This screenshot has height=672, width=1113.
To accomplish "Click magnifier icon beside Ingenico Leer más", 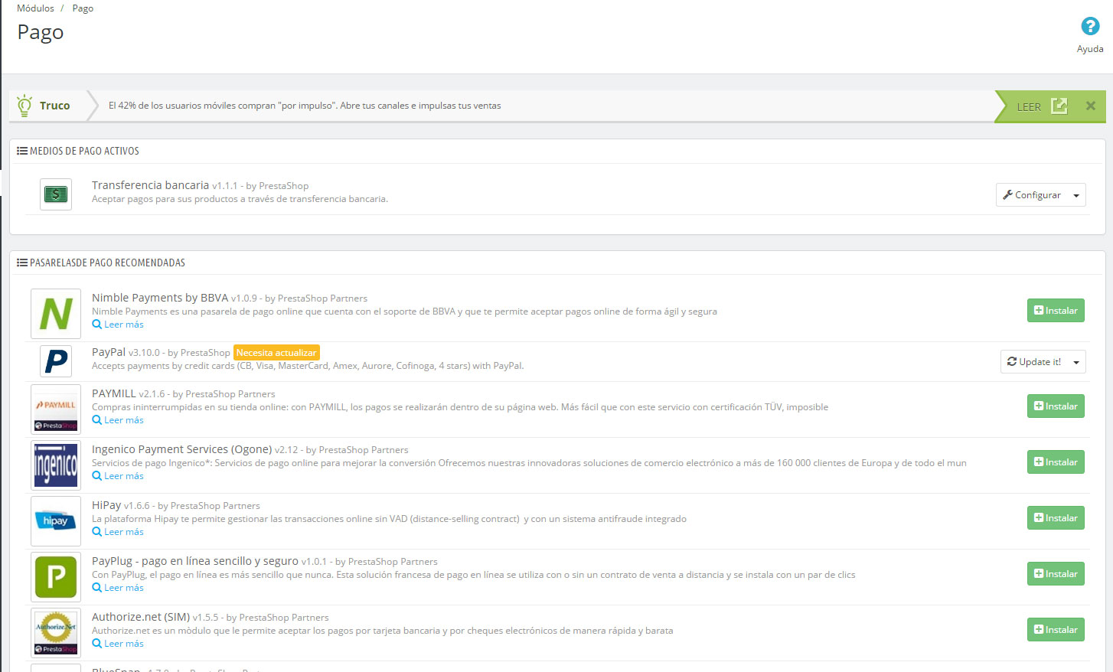I will click(97, 476).
